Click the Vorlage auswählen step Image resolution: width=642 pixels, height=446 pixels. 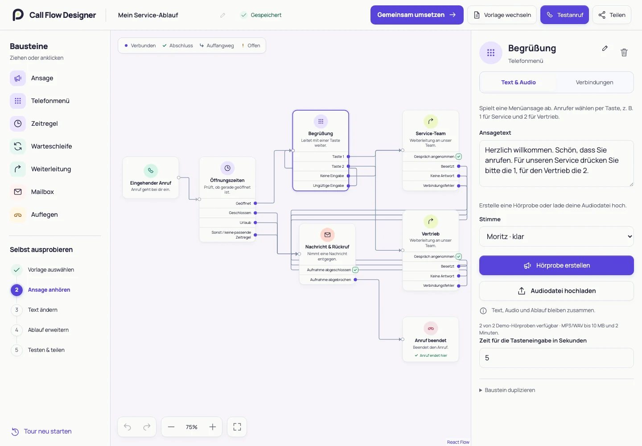pos(42,270)
